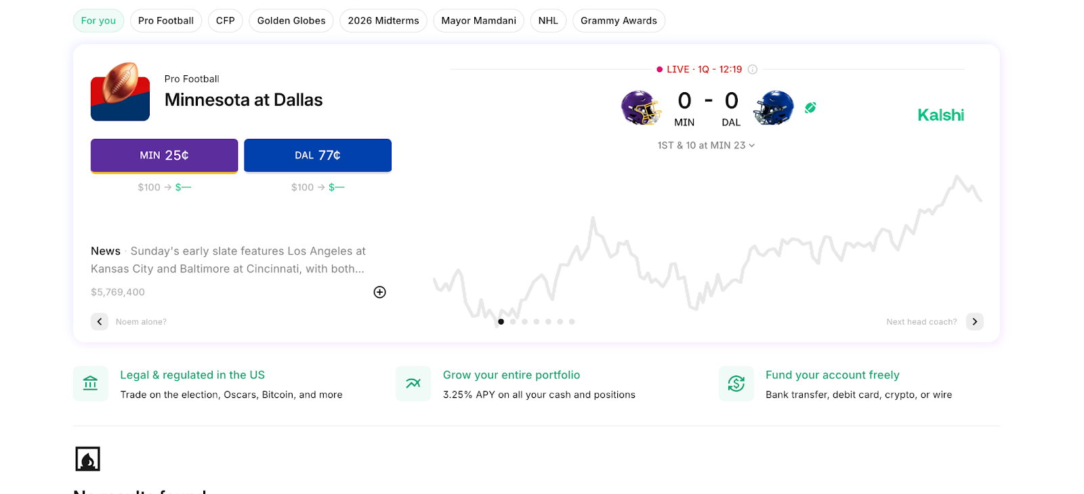Select the DAL 77¢ option
Screen dimensions: 1084x494
318,155
